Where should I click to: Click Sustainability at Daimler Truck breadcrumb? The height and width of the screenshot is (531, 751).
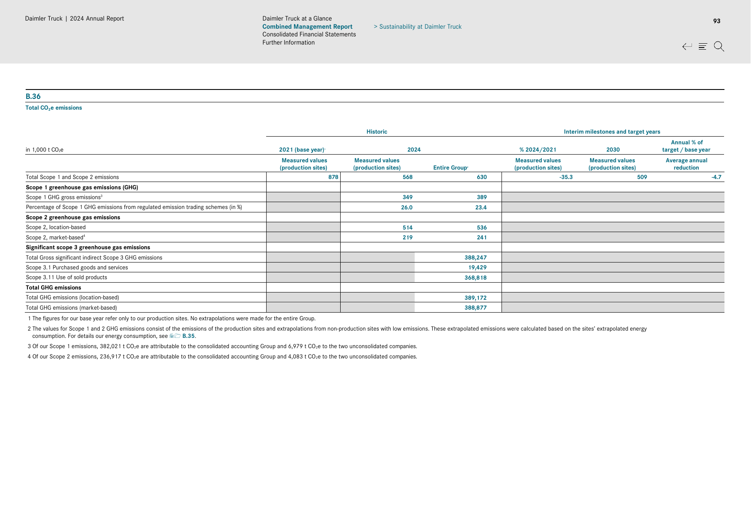coord(418,27)
